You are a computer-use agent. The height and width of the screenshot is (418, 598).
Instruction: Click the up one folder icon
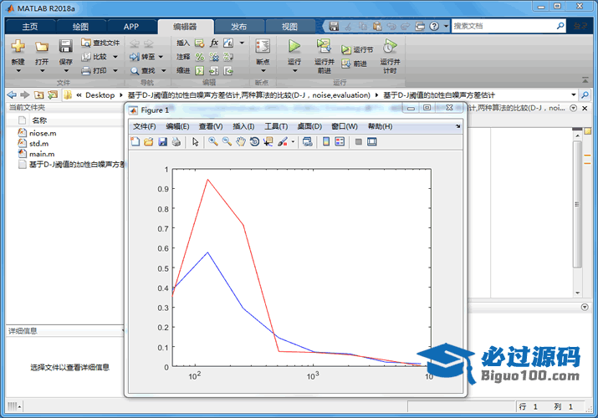click(x=39, y=94)
